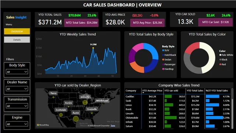Select the Saturn company name
This screenshot has width=236, height=133.
pos(129,126)
